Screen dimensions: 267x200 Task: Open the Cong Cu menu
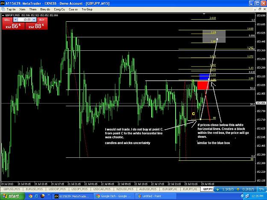point(59,9)
